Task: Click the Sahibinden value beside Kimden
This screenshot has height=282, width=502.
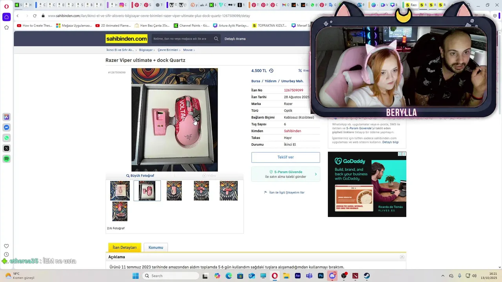Action: [293, 131]
